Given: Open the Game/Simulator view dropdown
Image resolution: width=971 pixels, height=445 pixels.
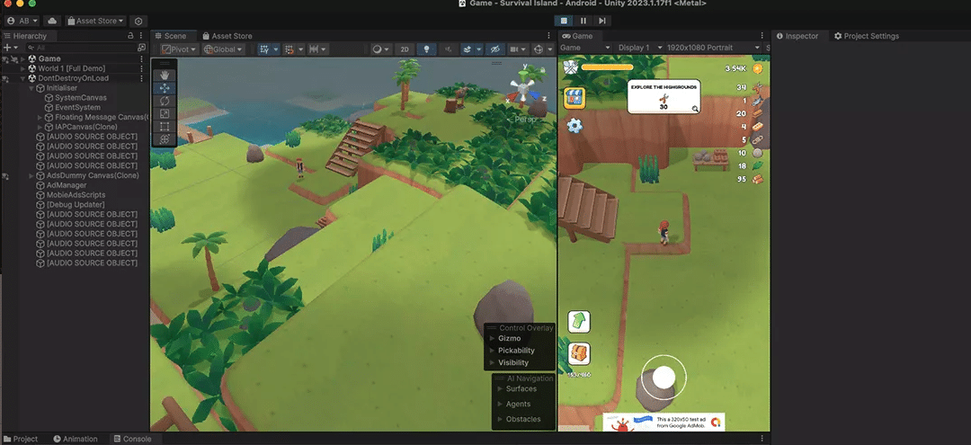Looking at the screenshot, I should (584, 48).
